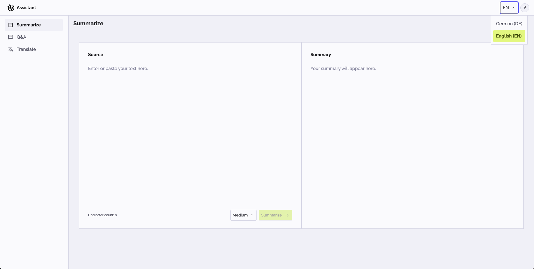Viewport: 534px width, 269px height.
Task: Click the arrow icon on Summarize button
Action: click(x=287, y=215)
